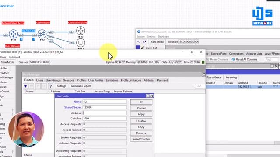
Task: Restore the New Router dialog window icon
Action: click(x=148, y=96)
